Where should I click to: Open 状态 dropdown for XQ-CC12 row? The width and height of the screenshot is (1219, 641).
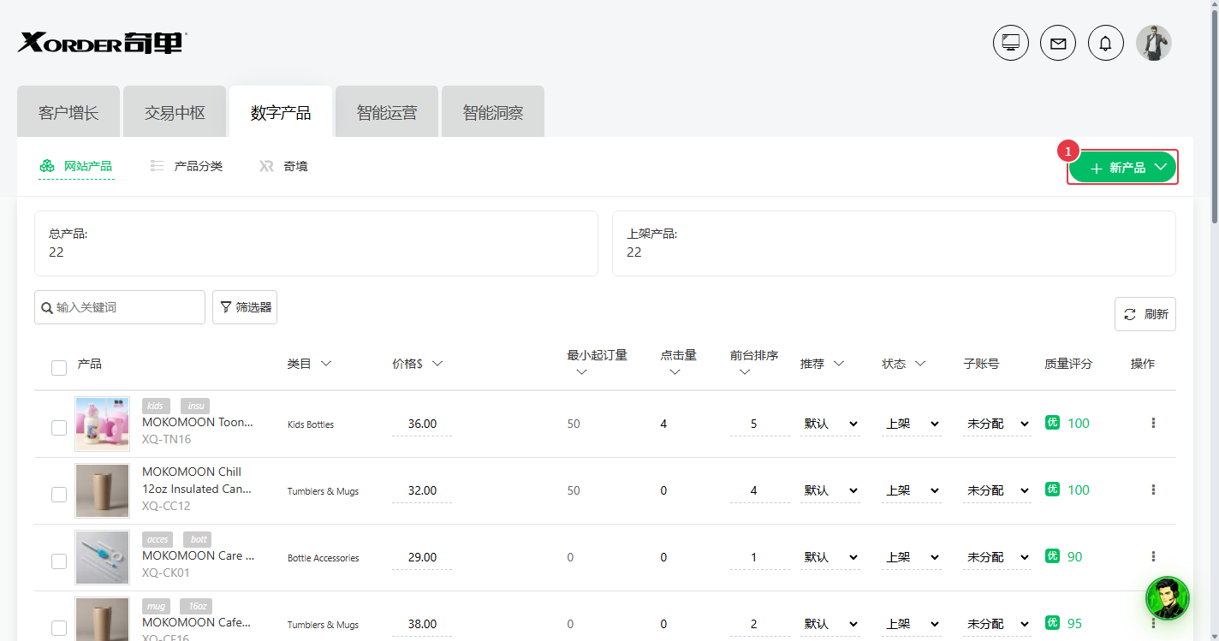[x=912, y=490]
